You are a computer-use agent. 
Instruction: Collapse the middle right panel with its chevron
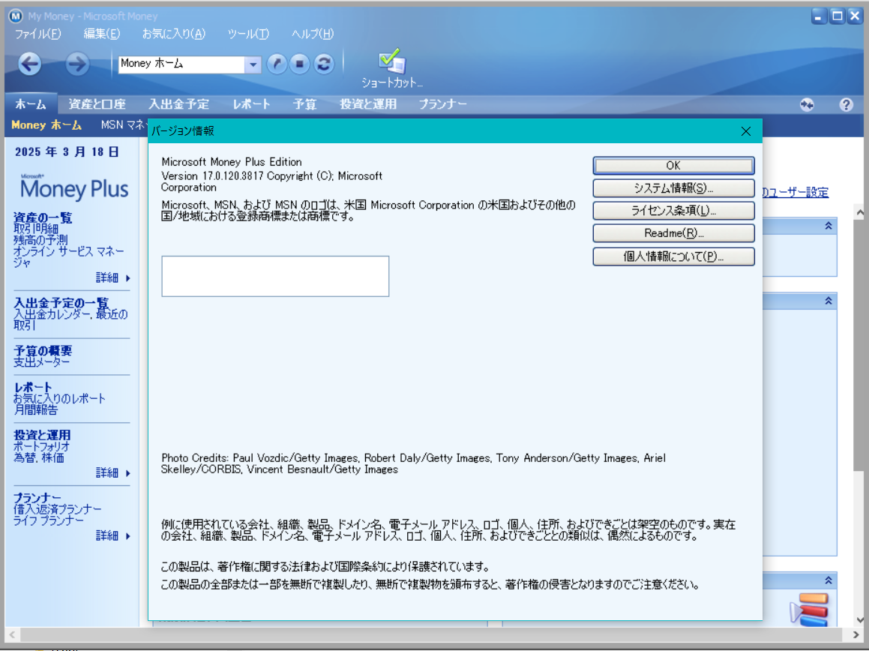pos(829,301)
